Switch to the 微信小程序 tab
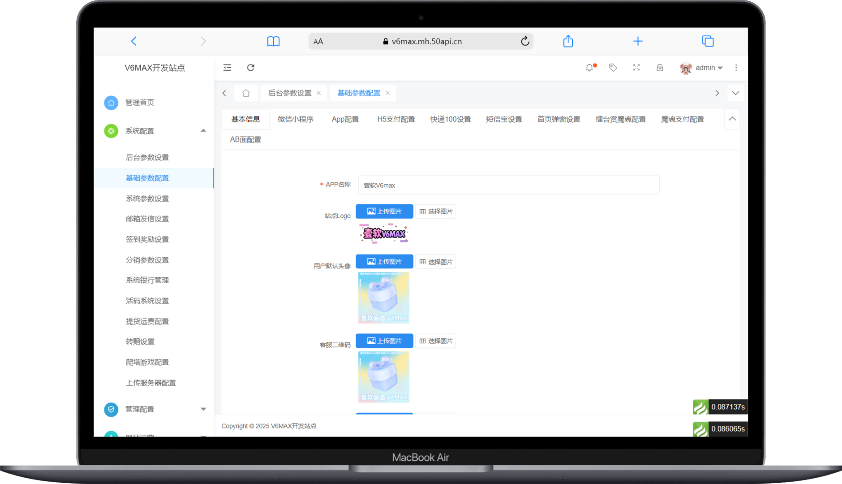Screen dimensions: 842x484 coord(295,119)
